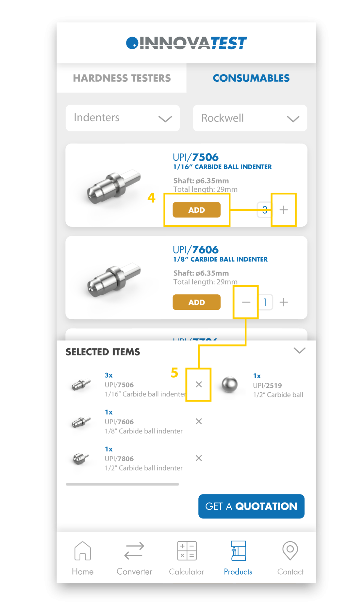Click the UPI/7606 quantity field
Image resolution: width=364 pixels, height=606 pixels.
tap(265, 302)
